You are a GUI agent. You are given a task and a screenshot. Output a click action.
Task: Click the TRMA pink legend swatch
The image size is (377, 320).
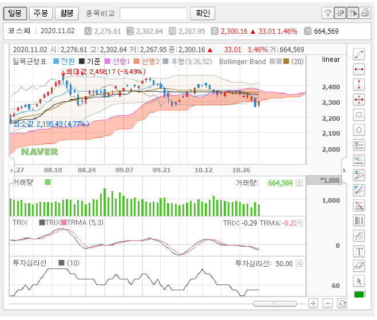point(64,222)
